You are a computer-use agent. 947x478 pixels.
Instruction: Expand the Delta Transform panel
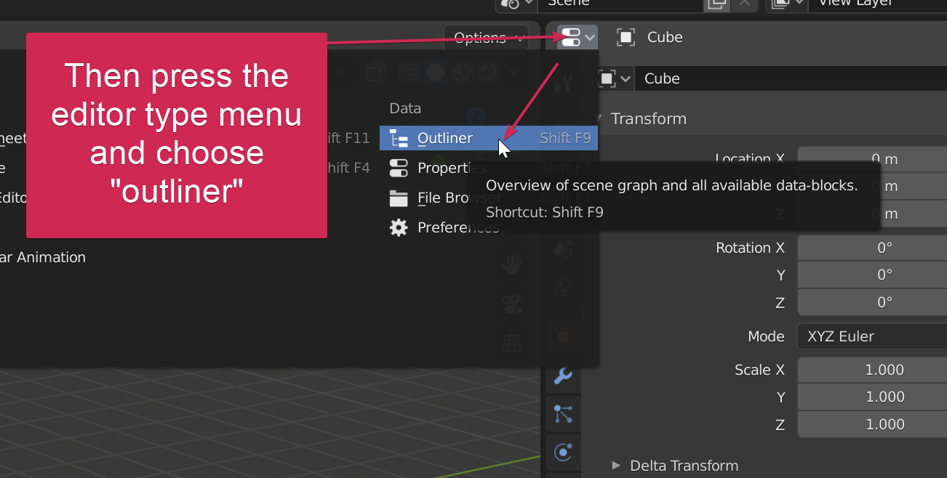click(675, 466)
